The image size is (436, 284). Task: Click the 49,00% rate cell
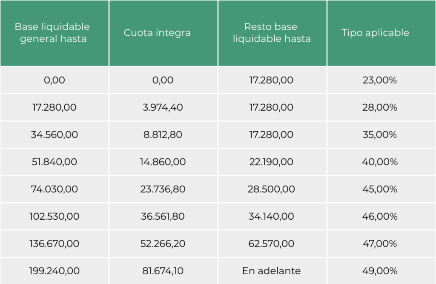(x=381, y=271)
